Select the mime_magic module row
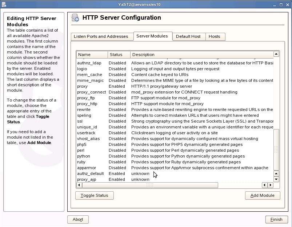 tap(175, 80)
